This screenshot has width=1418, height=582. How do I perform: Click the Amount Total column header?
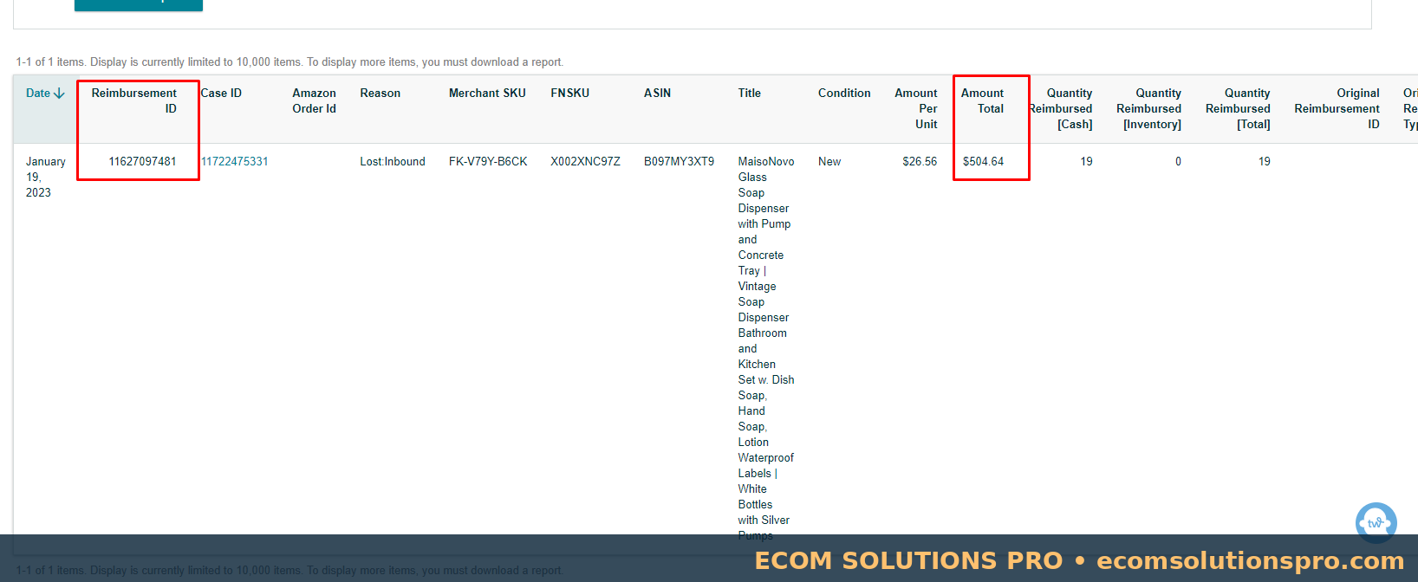click(x=983, y=100)
